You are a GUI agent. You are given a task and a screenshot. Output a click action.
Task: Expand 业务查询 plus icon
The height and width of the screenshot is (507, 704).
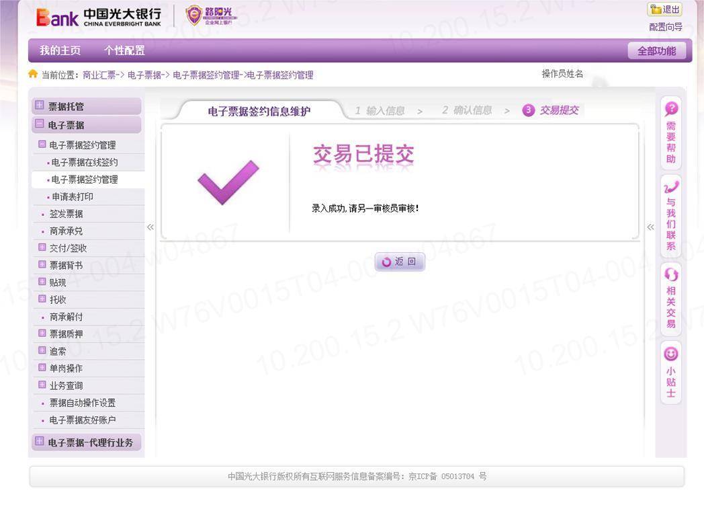pos(42,385)
